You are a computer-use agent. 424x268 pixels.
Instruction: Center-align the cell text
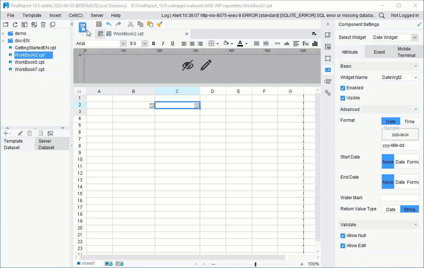coord(192,44)
